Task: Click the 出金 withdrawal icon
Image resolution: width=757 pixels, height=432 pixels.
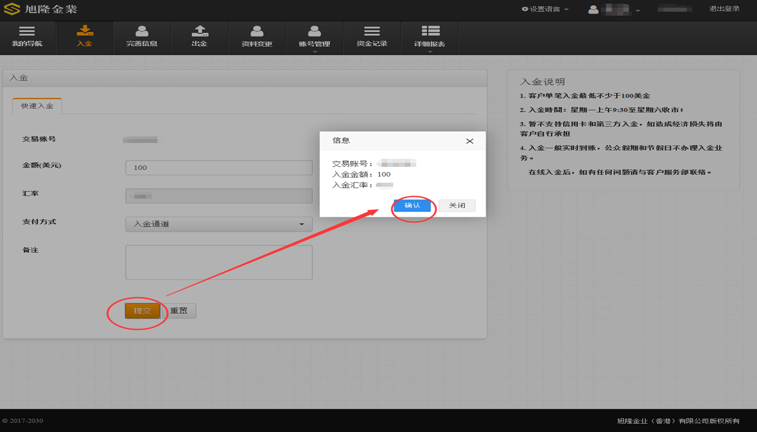Action: click(199, 37)
